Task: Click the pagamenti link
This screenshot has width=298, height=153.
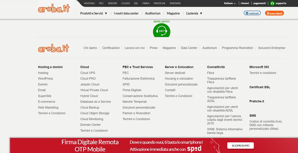Action: [x=260, y=3]
